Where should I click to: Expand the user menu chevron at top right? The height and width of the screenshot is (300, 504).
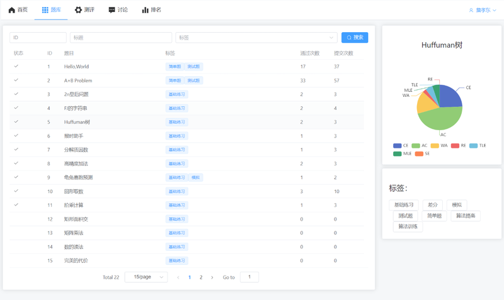pos(495,10)
